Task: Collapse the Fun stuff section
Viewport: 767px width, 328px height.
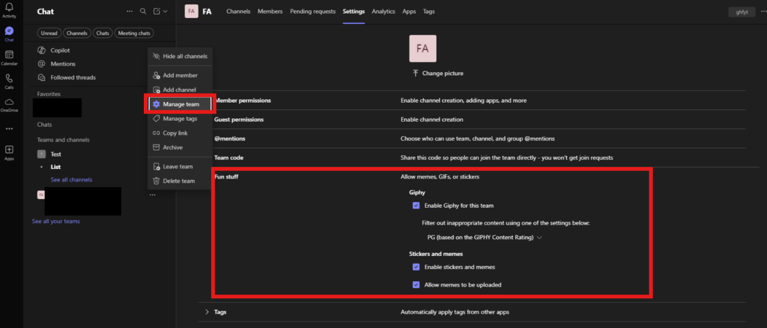Action: [x=226, y=177]
